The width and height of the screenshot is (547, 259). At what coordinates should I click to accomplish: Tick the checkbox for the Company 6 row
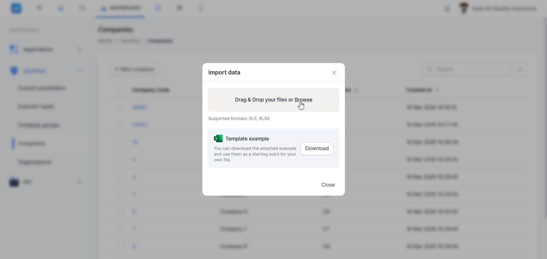[121, 211]
